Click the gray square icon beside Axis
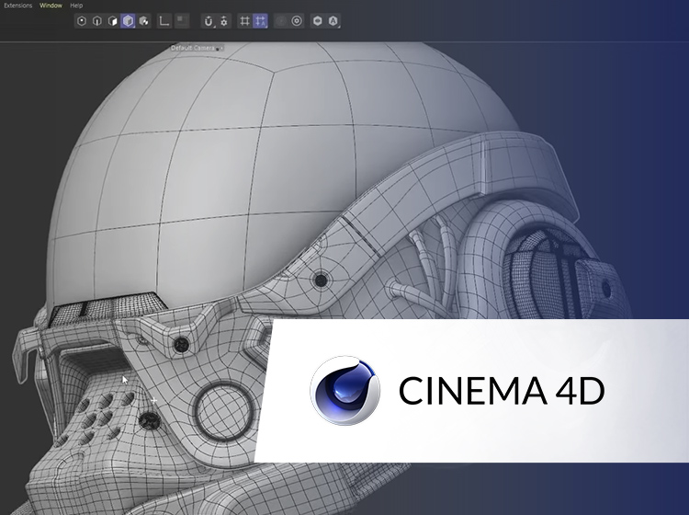This screenshot has width=689, height=515. click(x=182, y=20)
